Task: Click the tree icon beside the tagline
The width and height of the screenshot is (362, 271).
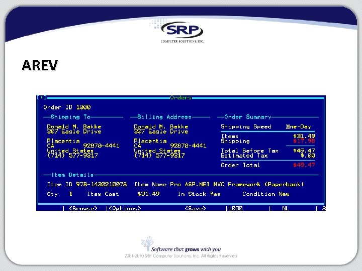Action: [x=147, y=243]
